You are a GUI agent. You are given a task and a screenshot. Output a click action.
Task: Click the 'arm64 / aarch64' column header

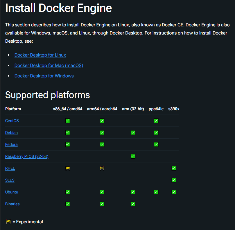click(102, 109)
